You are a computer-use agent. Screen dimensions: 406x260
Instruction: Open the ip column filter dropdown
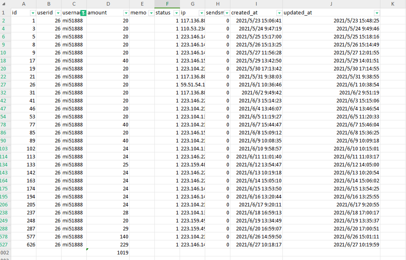coord(202,13)
